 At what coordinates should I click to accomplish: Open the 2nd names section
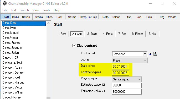click(139, 17)
